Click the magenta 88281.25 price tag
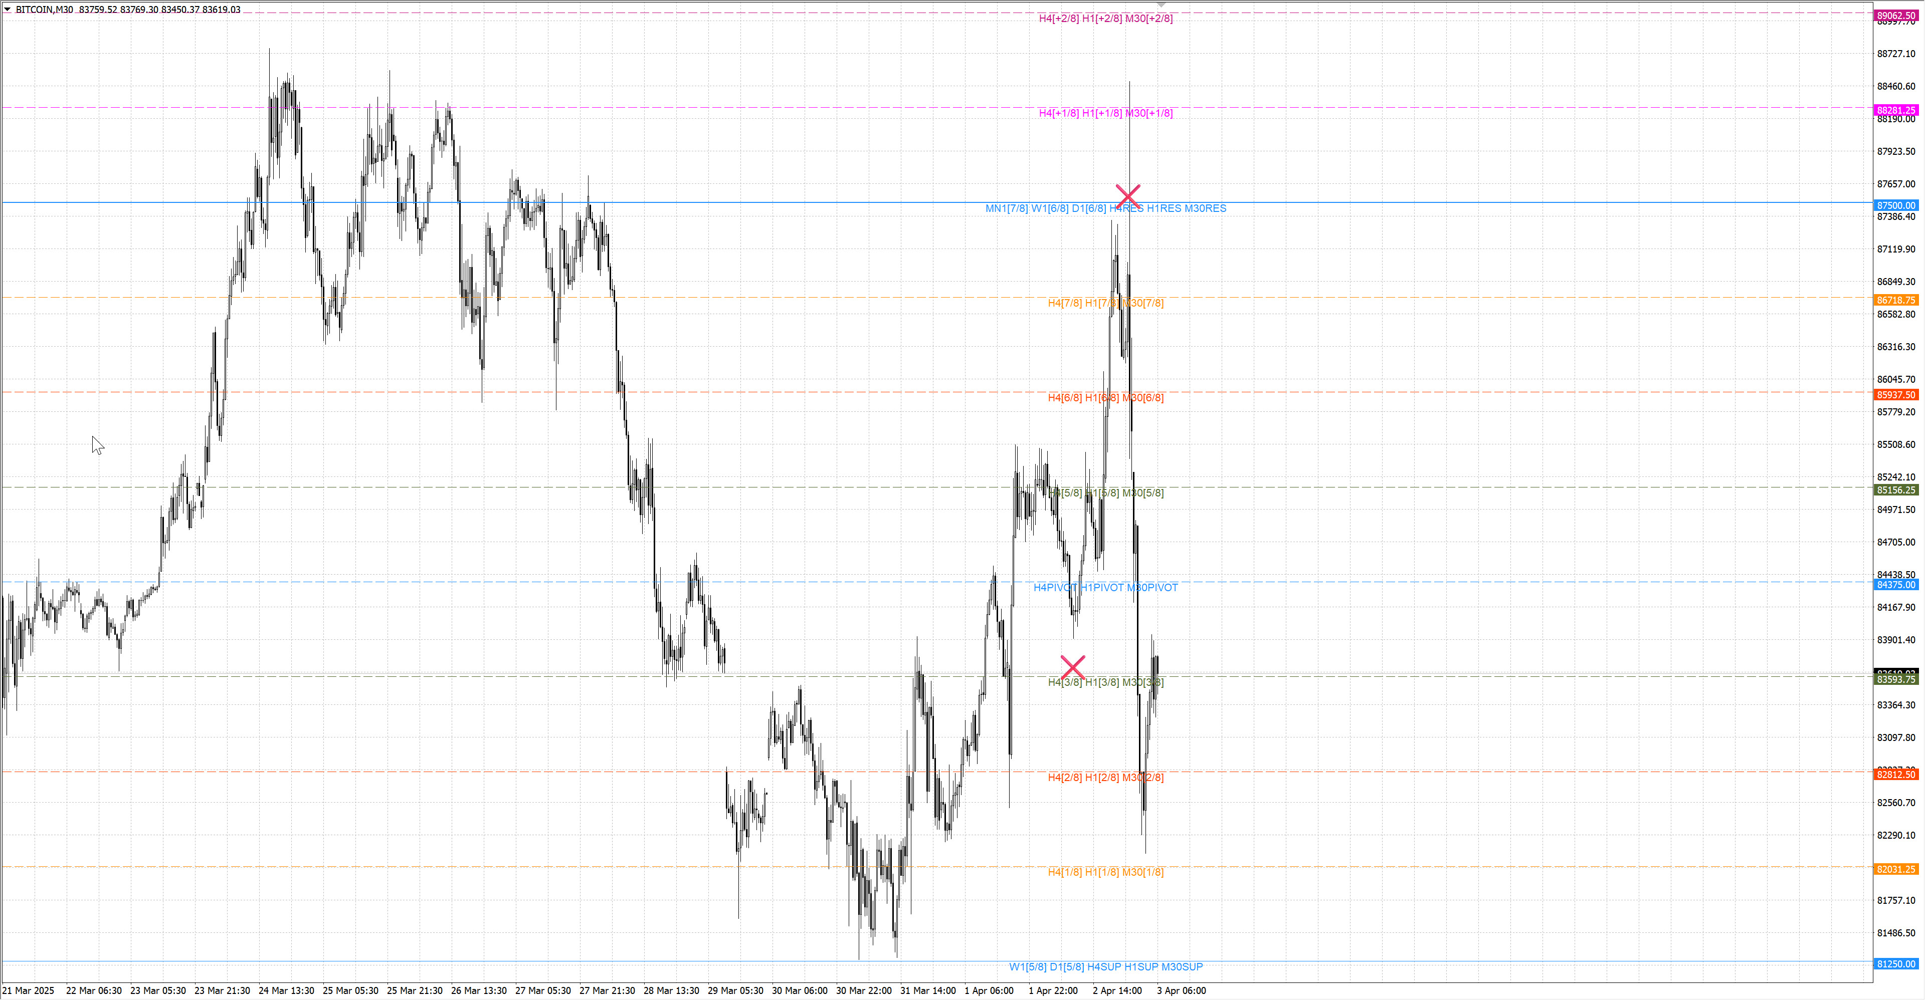The image size is (1925, 1000). tap(1896, 110)
